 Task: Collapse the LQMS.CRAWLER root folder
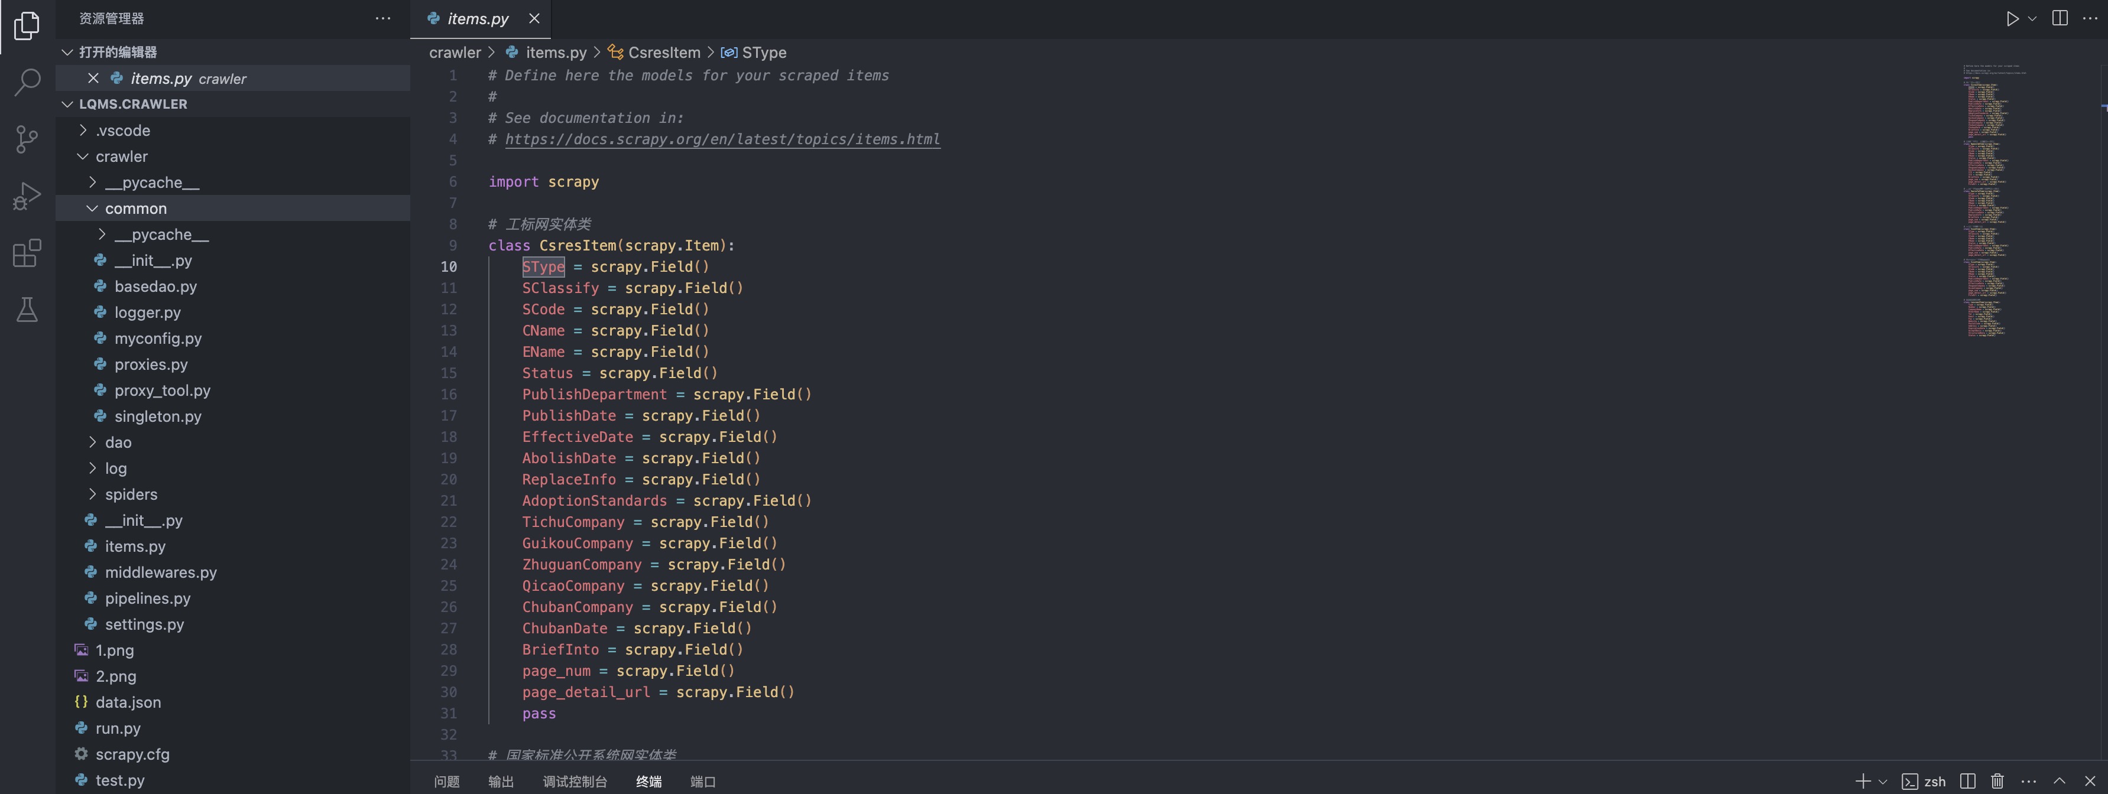coord(233,104)
